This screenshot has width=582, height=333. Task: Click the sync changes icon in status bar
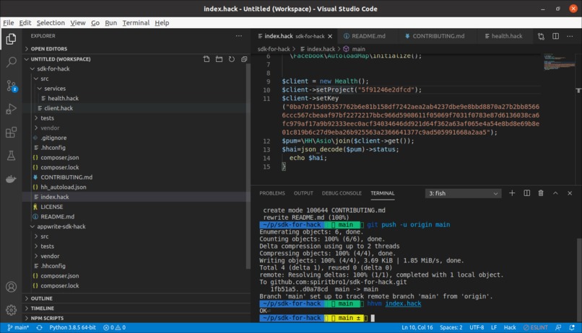39,327
